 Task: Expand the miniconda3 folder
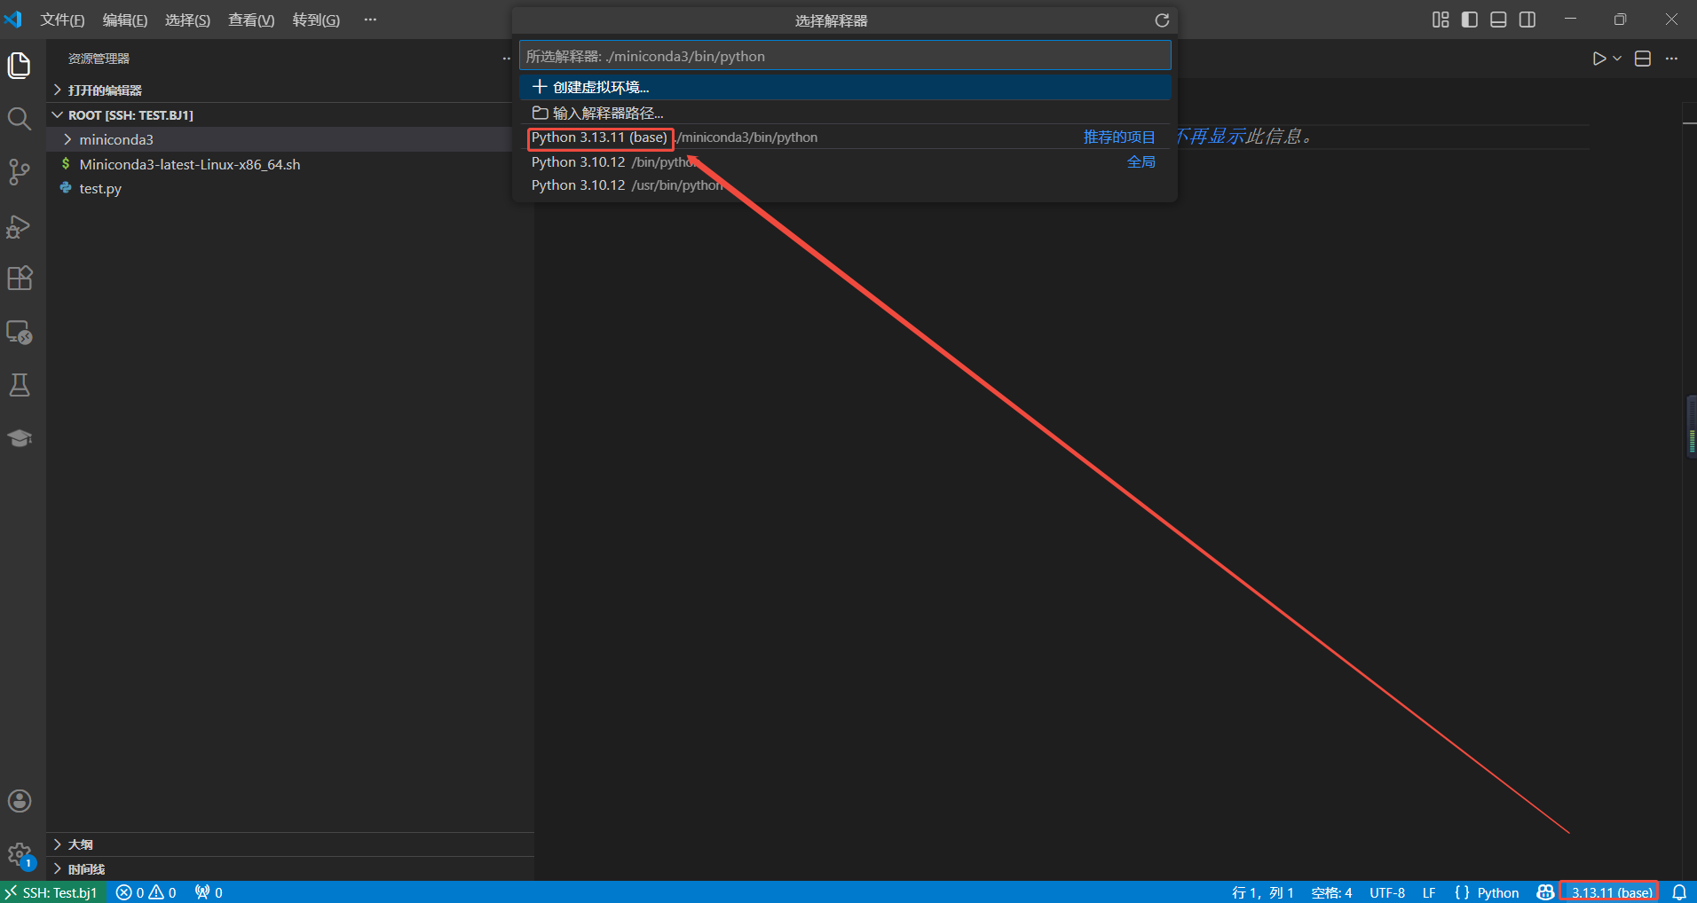tap(115, 140)
